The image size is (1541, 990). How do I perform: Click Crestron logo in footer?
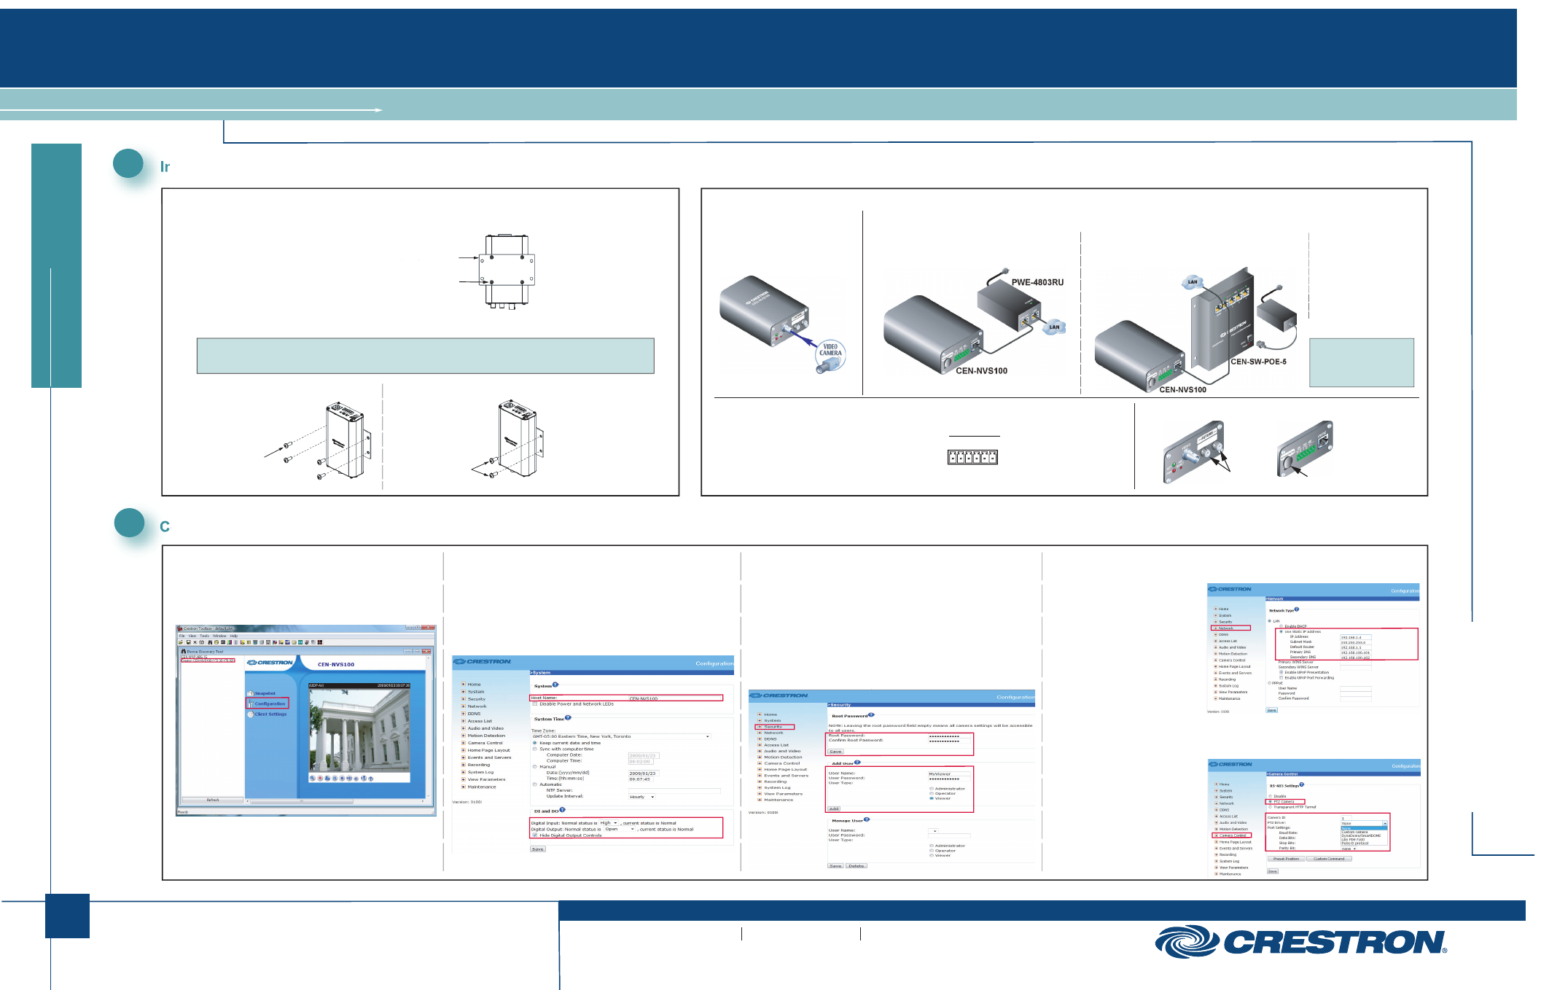pos(1301,942)
